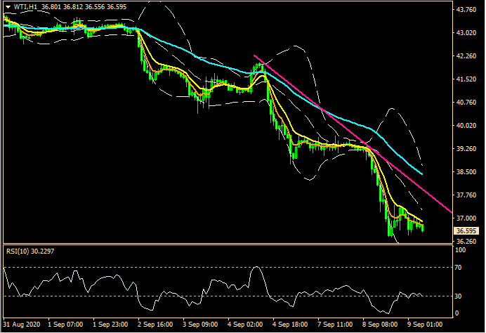Click the latest green candlestick near 36.6

coord(422,226)
